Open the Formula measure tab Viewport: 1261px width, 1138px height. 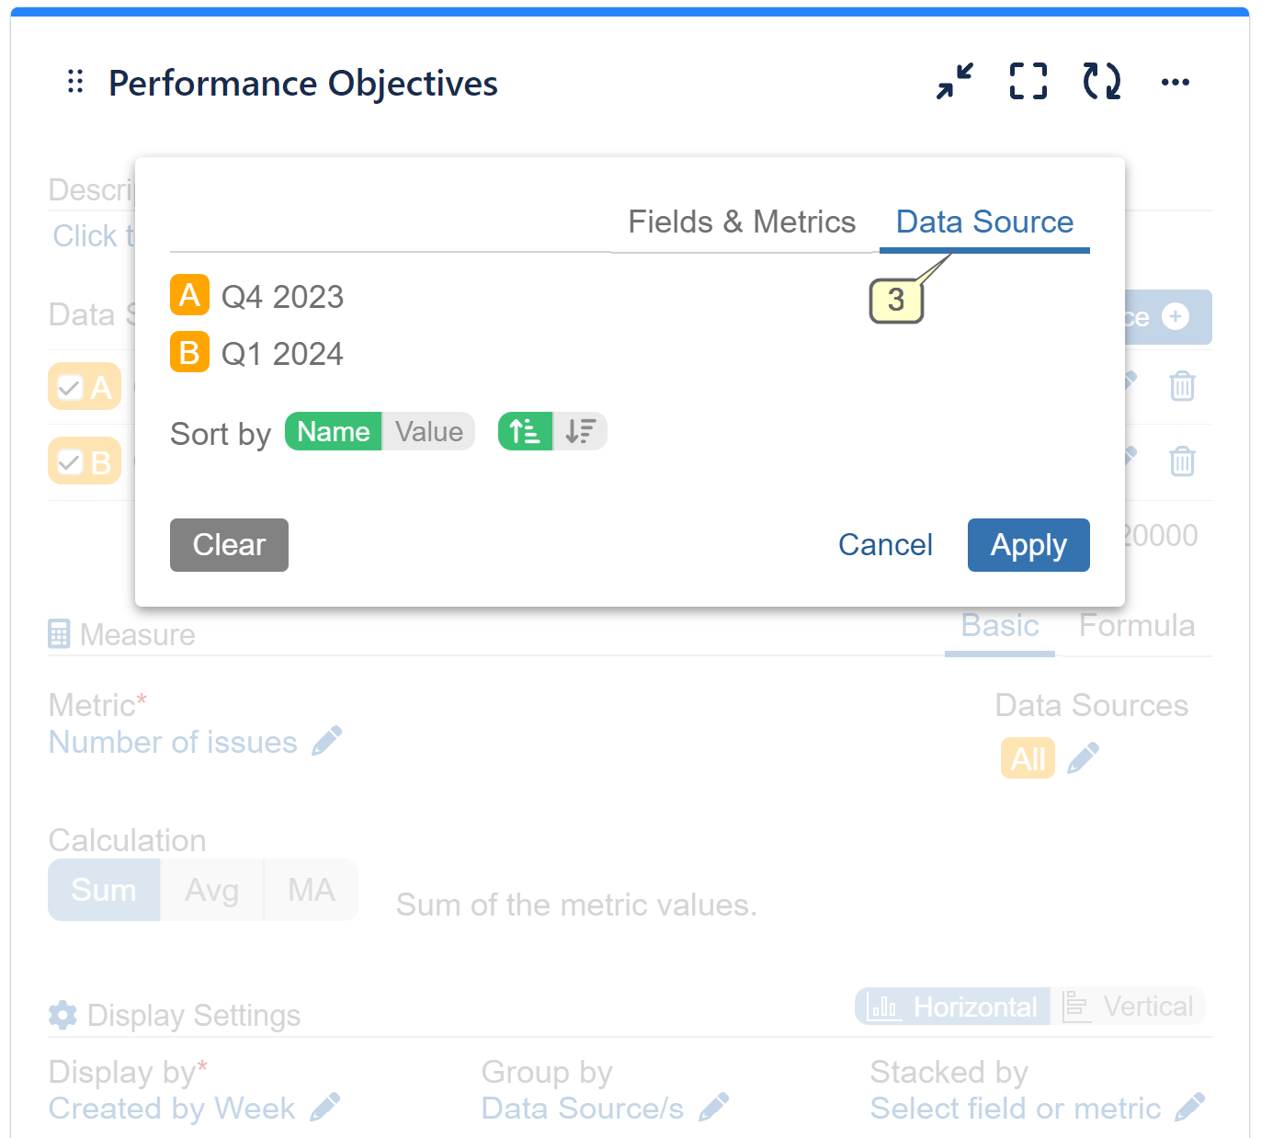(1137, 626)
